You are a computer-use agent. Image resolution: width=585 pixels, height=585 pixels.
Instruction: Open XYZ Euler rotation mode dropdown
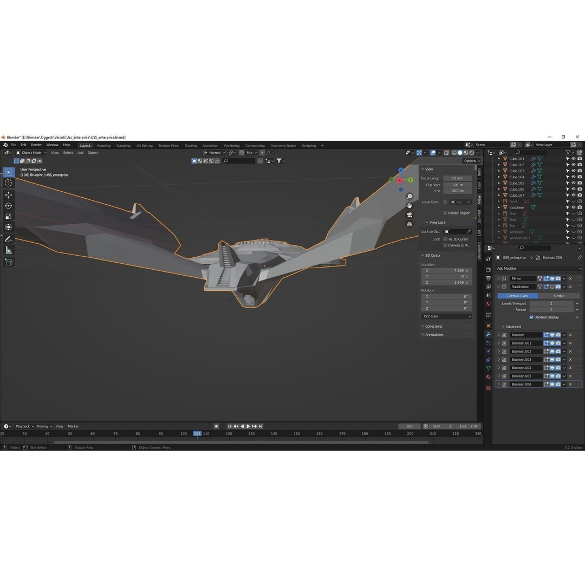(x=446, y=316)
